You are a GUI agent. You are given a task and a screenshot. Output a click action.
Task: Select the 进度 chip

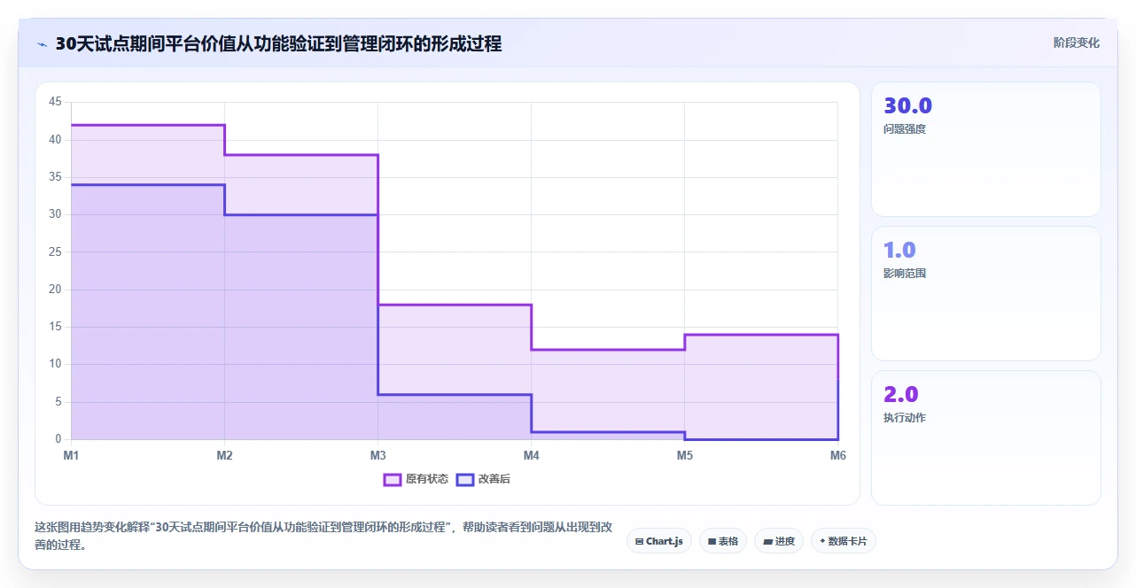(779, 541)
